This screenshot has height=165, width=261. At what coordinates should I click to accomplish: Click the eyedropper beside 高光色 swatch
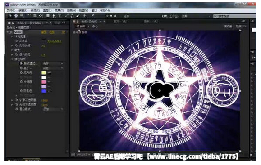tap(49, 73)
